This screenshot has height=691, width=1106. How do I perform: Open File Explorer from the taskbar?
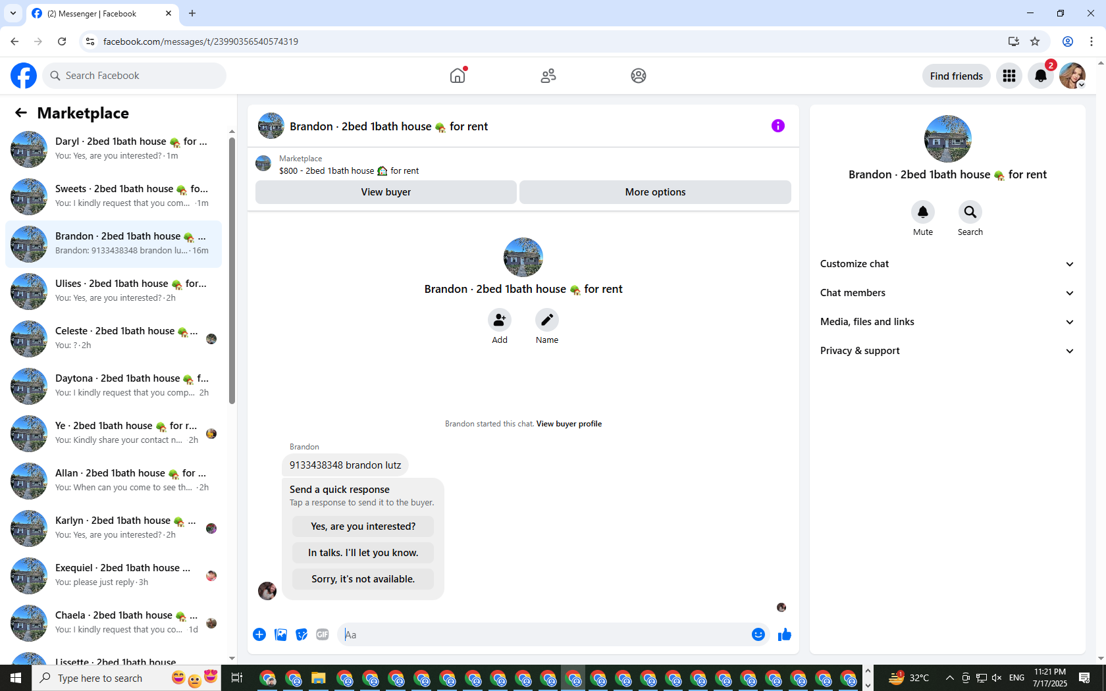(x=319, y=678)
